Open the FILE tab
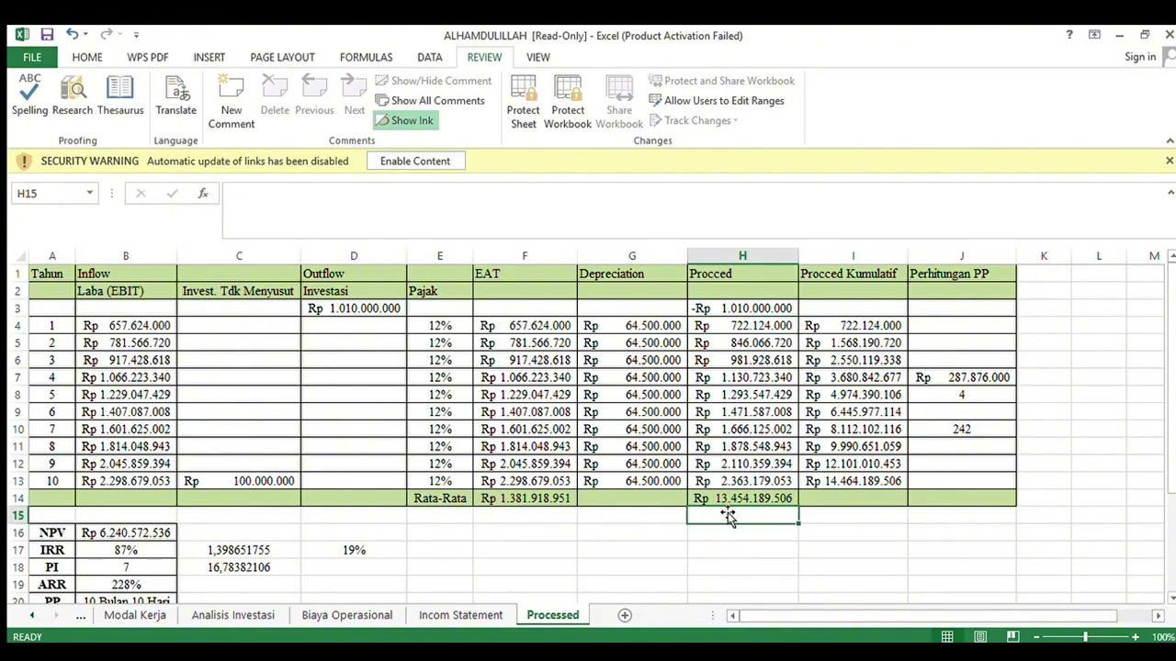The width and height of the screenshot is (1176, 661). coord(32,57)
